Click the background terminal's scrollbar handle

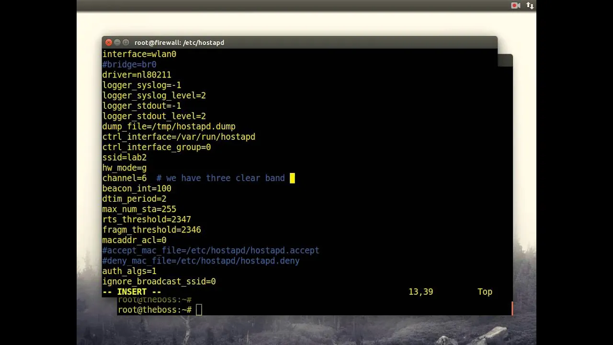[512, 308]
